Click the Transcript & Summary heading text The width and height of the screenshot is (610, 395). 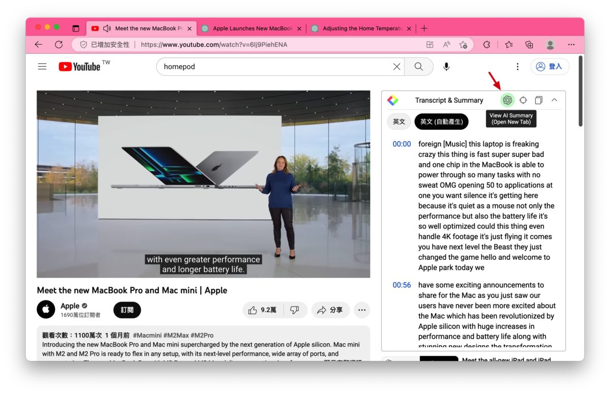pos(449,100)
